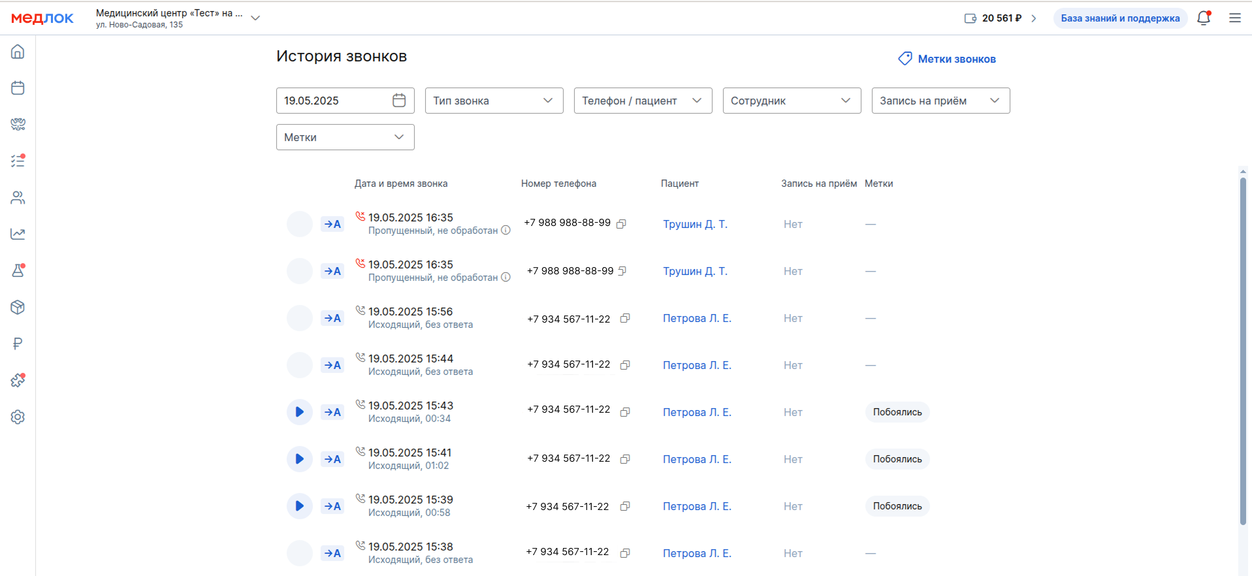Viewport: 1252px width, 576px height.
Task: Open the laboratory flask sidebar icon
Action: pos(18,270)
